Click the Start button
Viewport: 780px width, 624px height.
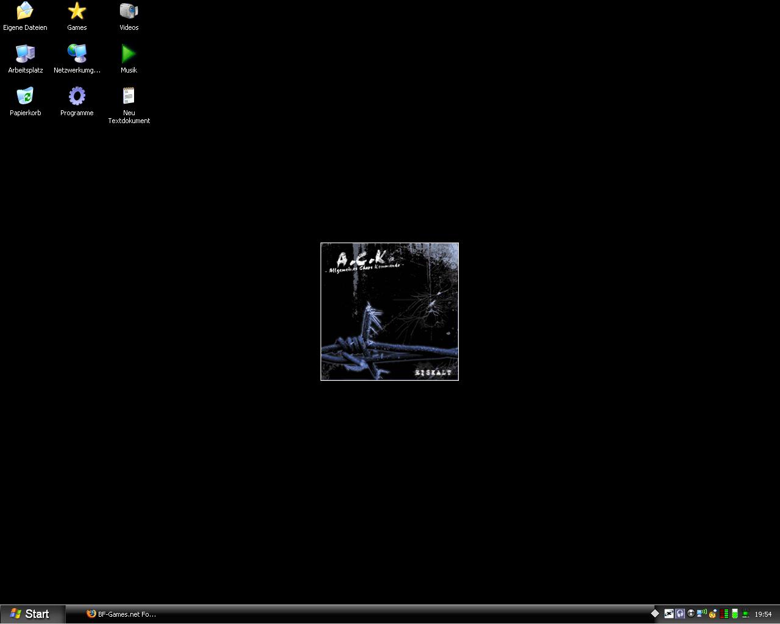coord(32,614)
